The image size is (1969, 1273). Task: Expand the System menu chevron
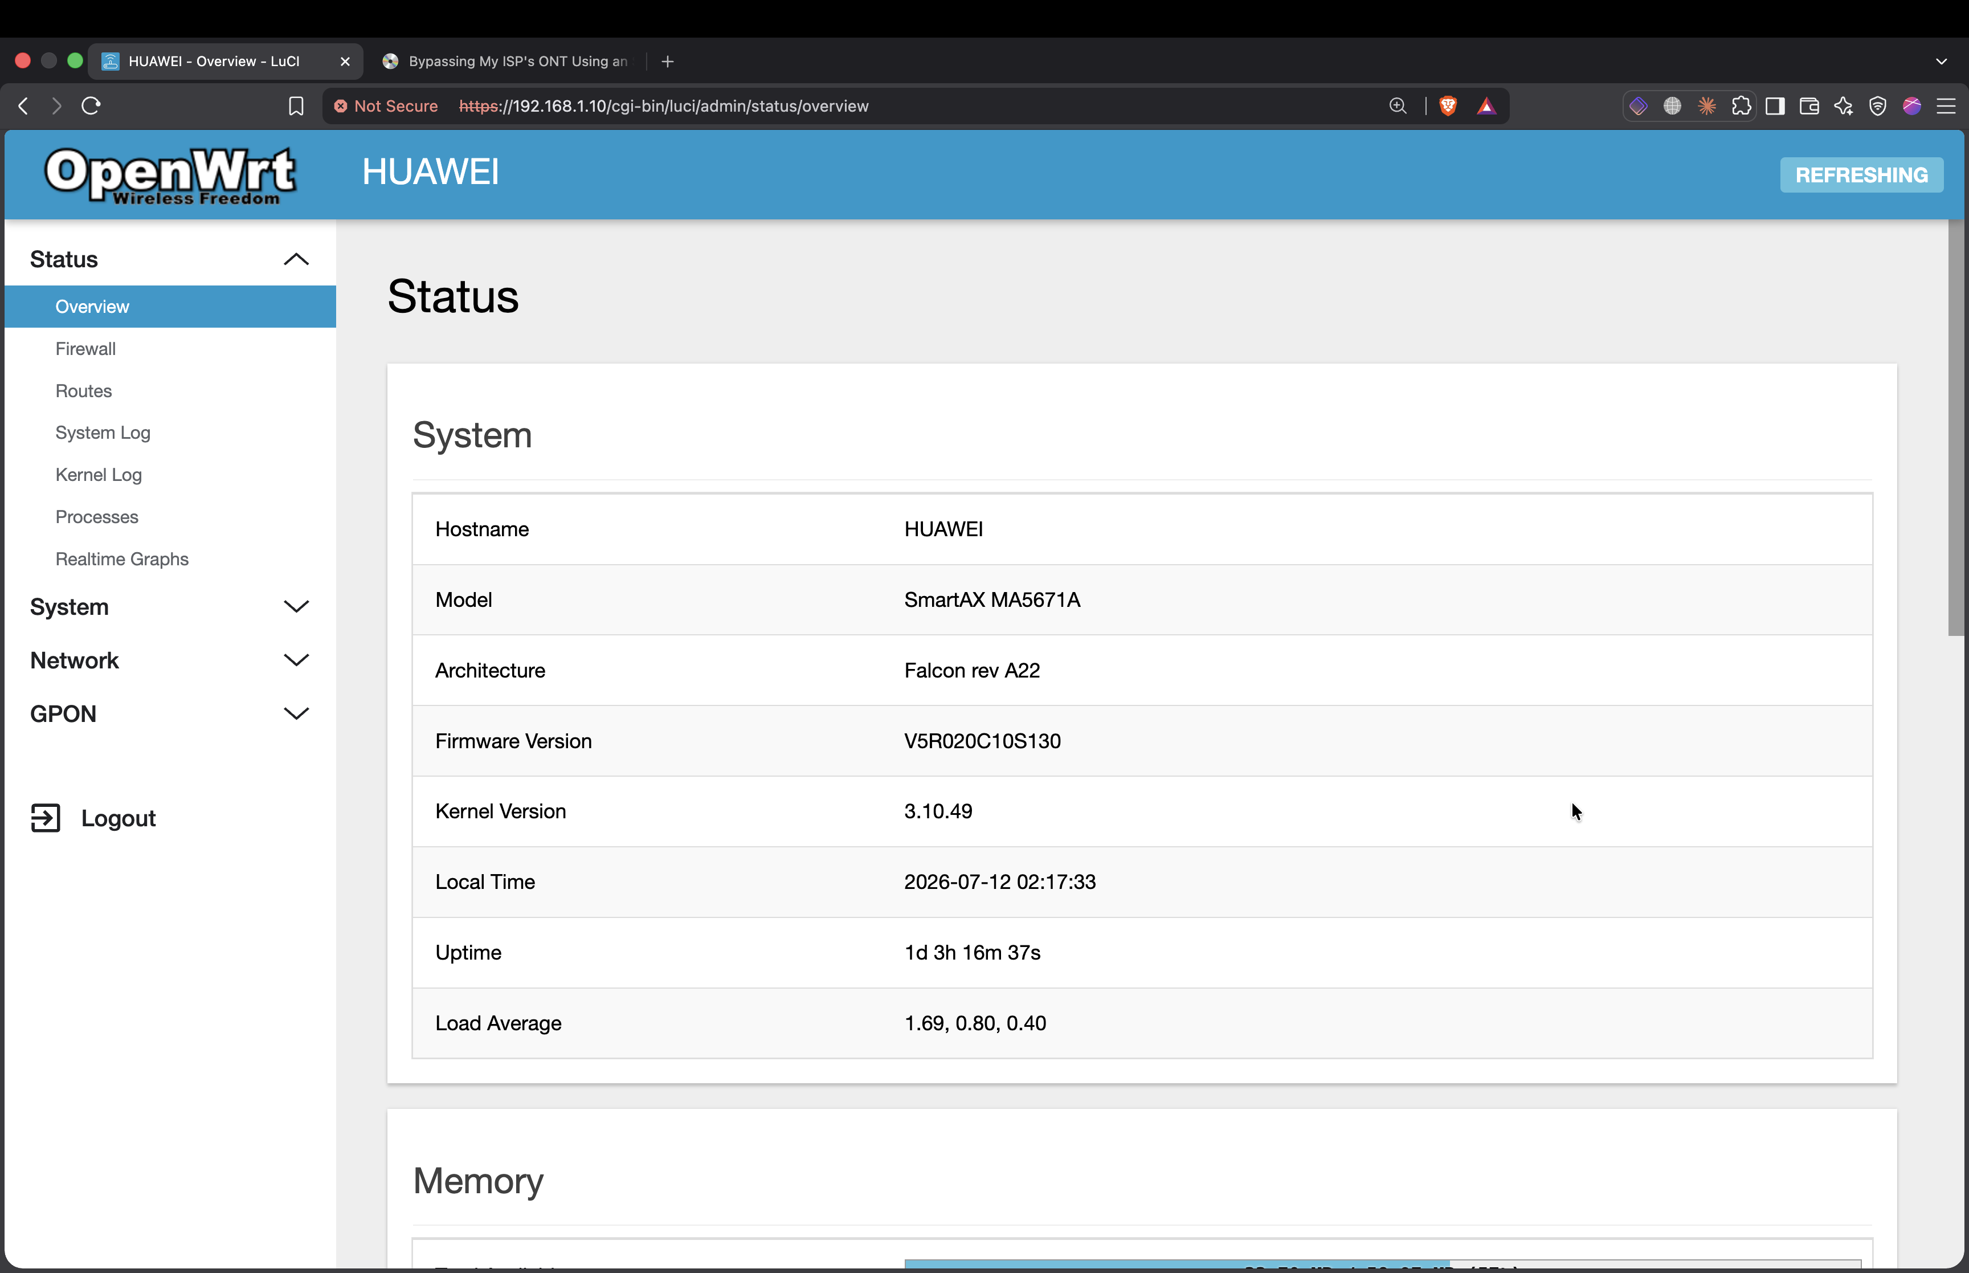click(x=296, y=607)
